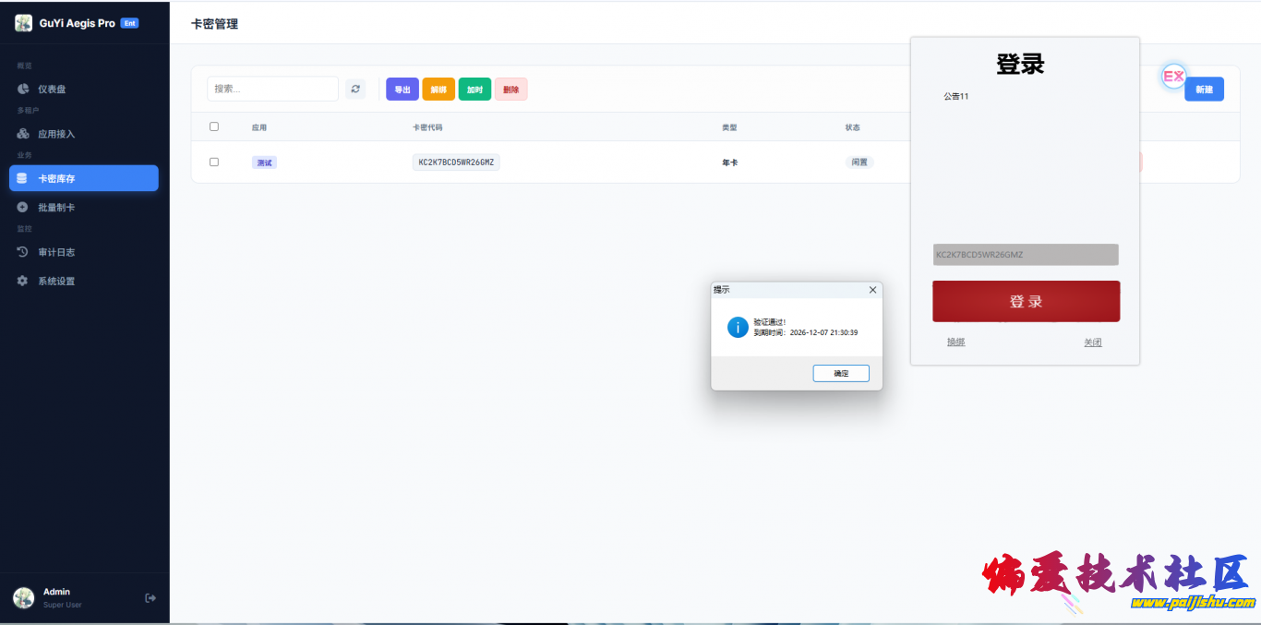Click the Admin avatar picture
1261x625 pixels.
pyautogui.click(x=23, y=598)
